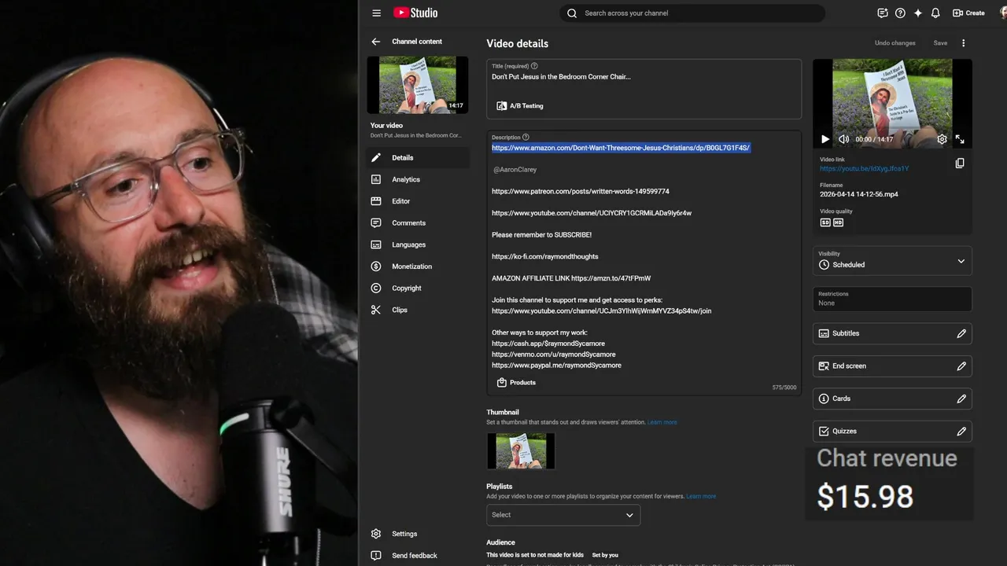Image resolution: width=1007 pixels, height=566 pixels.
Task: Play the video preview
Action: [825, 139]
